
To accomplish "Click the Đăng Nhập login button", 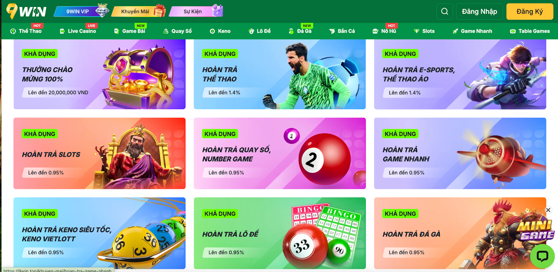I will [x=480, y=11].
